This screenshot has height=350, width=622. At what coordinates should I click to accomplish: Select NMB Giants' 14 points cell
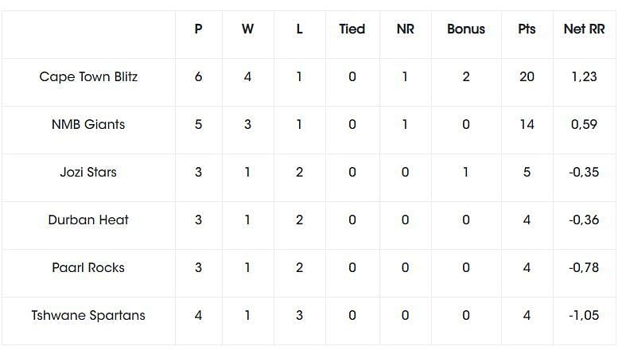click(x=527, y=125)
